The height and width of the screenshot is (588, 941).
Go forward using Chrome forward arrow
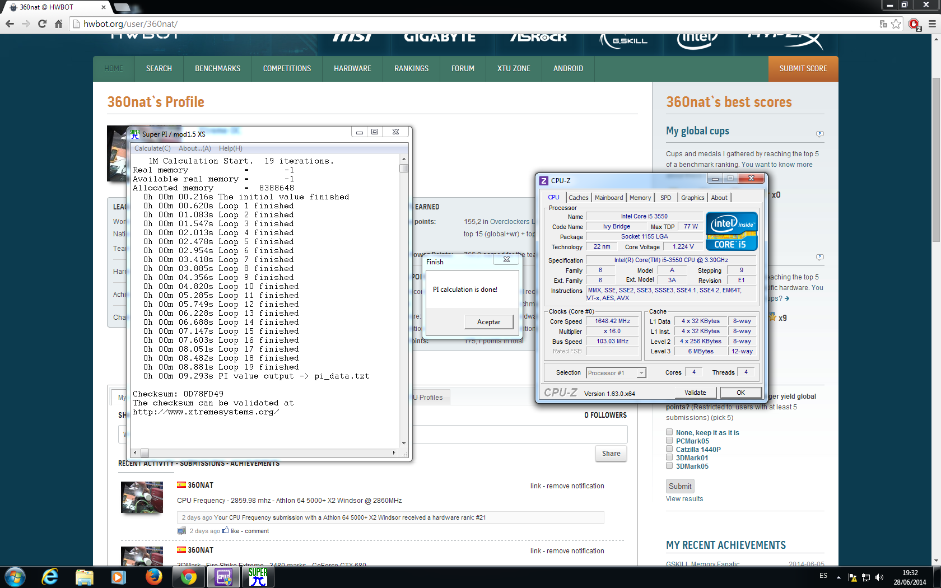click(x=26, y=24)
